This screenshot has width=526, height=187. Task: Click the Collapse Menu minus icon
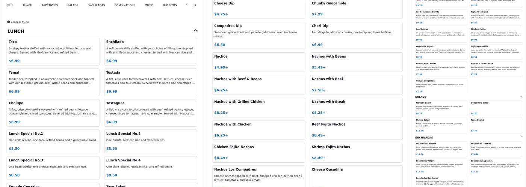tap(9, 22)
